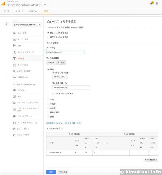Screen dimensions: 162x175
Task: Click the ショートカット icon
Action: click(x=14, y=129)
